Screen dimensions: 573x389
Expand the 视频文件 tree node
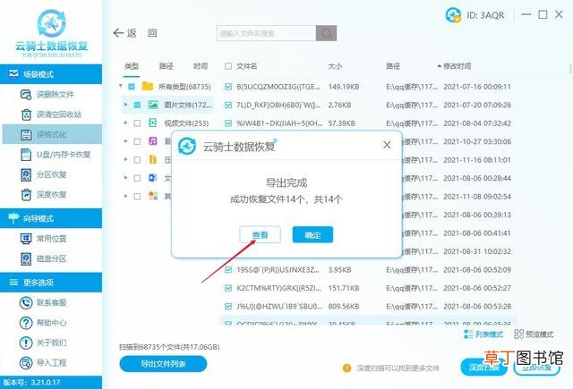coord(125,123)
